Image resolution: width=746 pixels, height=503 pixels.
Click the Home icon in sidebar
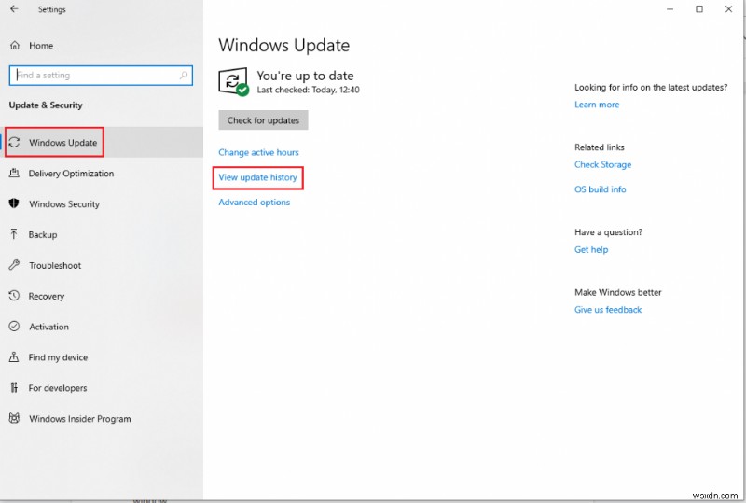coord(15,45)
